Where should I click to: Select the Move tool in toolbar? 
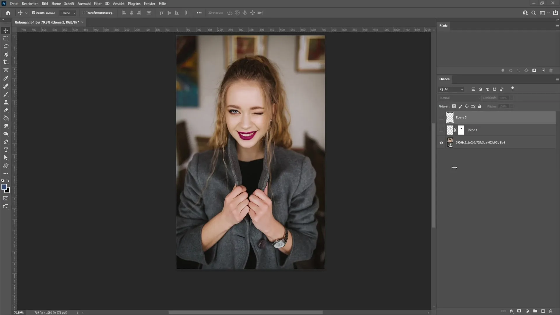(6, 30)
